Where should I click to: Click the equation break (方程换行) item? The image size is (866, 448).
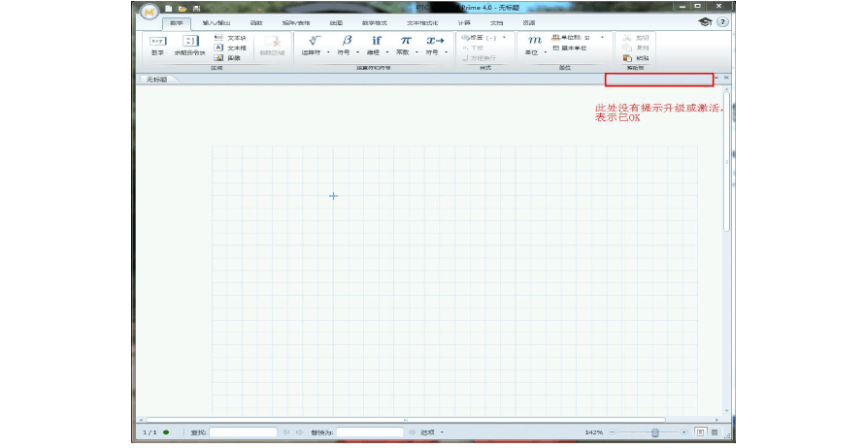(479, 58)
